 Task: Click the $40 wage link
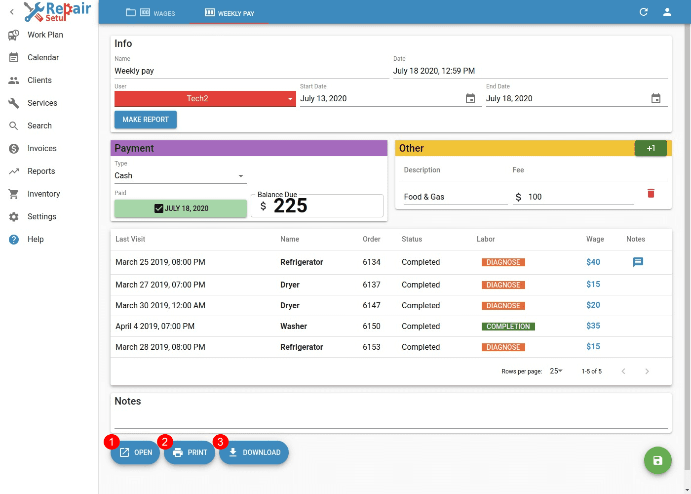[x=593, y=262]
